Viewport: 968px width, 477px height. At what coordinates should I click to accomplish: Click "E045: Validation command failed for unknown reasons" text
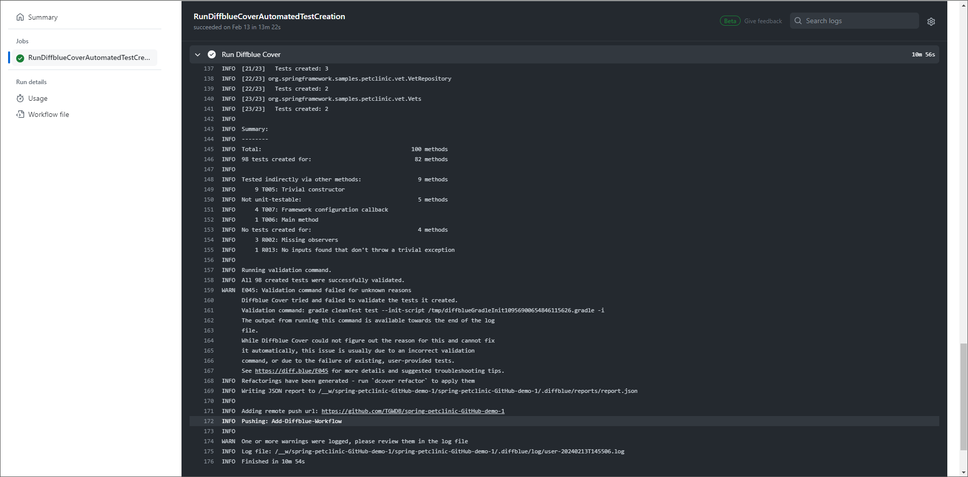point(326,290)
